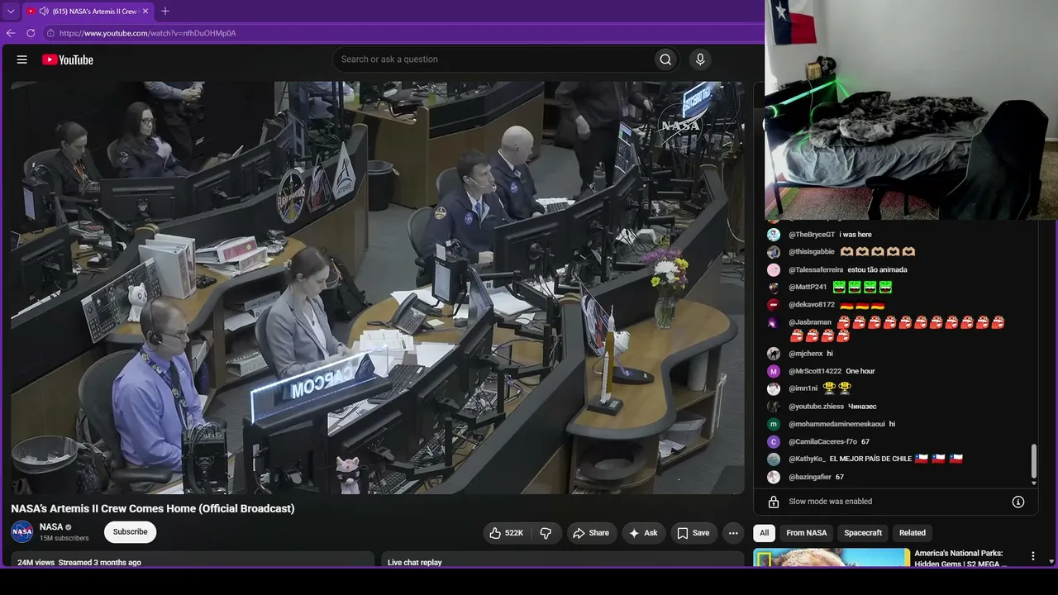
Task: Open @thisisgabbie's chat avatar
Action: (x=774, y=252)
